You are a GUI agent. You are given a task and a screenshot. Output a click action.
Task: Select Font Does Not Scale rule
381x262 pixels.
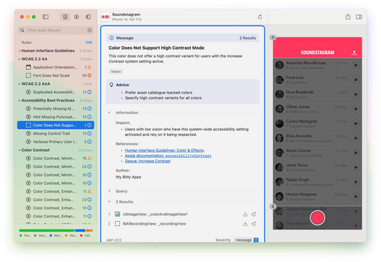click(x=51, y=75)
